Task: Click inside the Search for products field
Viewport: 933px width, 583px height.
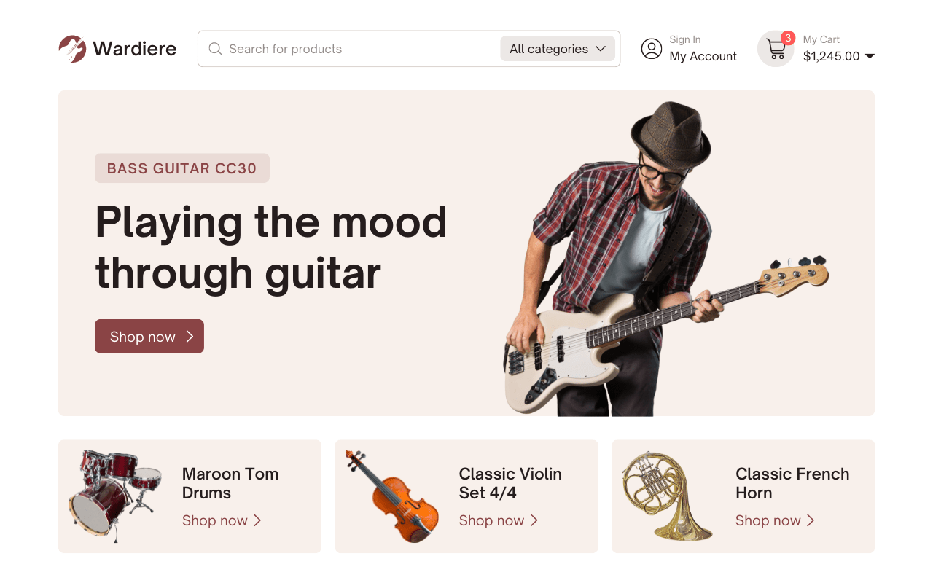Action: coord(328,48)
